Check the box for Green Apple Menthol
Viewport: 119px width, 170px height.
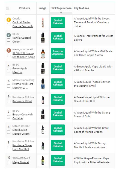click(9, 71)
